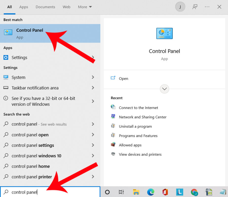
Task: Click the 'control panel' search input box
Action: coord(50,192)
